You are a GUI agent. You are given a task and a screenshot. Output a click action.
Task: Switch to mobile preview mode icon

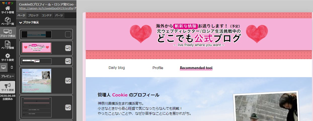(12, 67)
